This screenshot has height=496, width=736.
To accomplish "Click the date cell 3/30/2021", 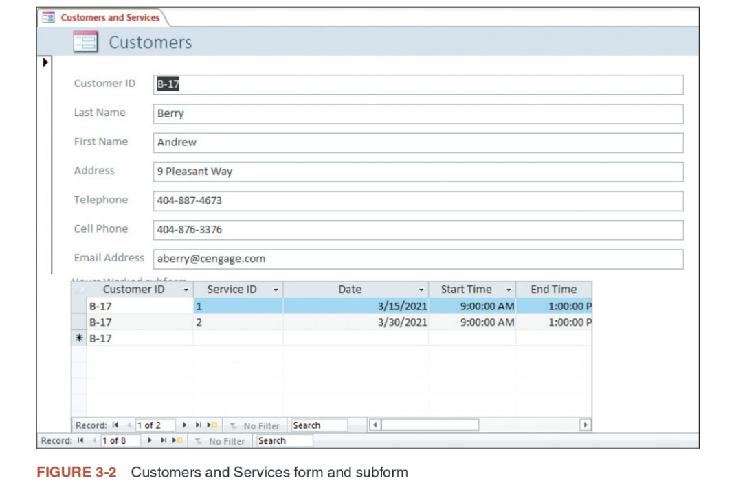I will pos(356,322).
